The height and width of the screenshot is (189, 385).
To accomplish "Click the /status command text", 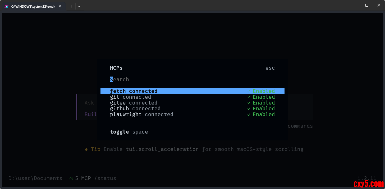I will [107, 178].
